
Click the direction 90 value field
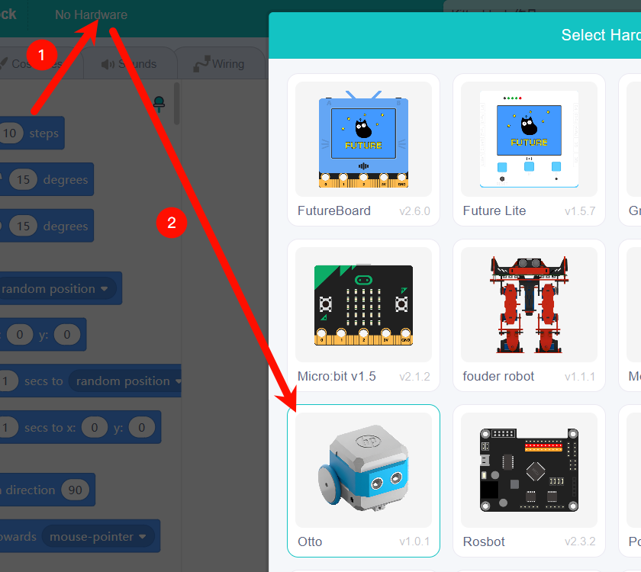click(75, 490)
